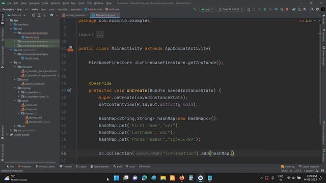Click the editor errors and warnings indicator

point(305,21)
